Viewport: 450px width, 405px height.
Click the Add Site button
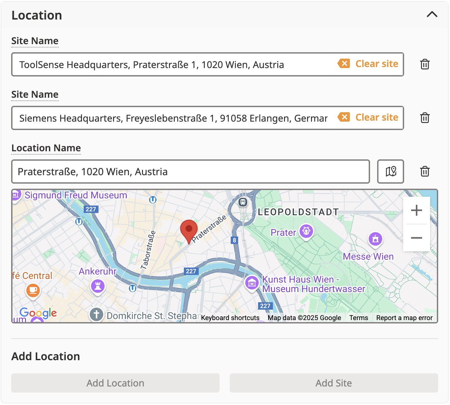(x=334, y=383)
